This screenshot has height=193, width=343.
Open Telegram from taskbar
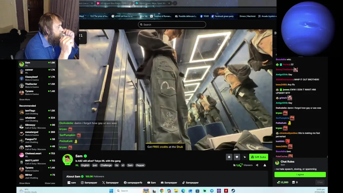212,191
